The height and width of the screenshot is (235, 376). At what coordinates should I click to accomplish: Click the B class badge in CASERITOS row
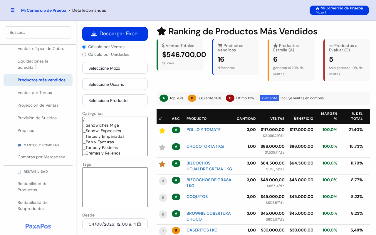click(176, 230)
